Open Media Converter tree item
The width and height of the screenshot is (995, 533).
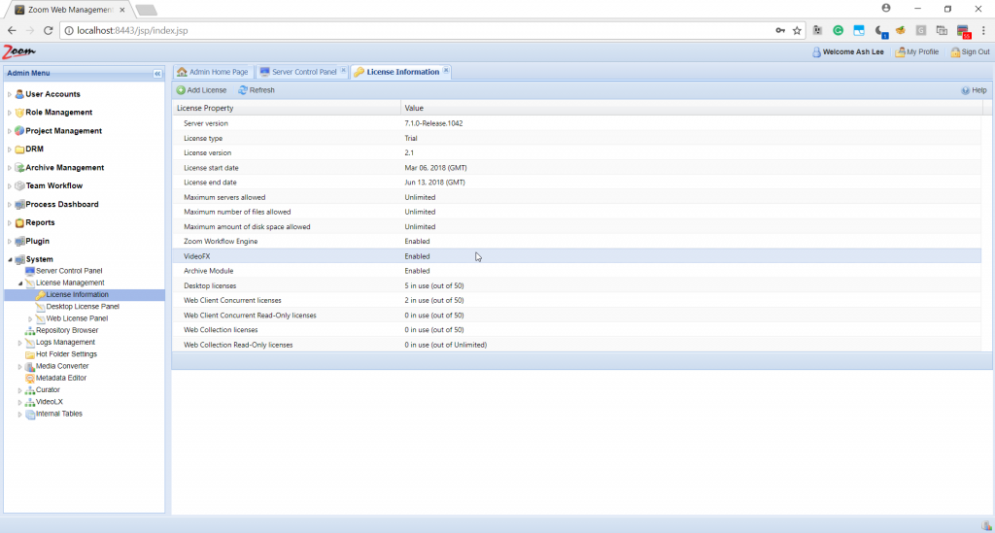pos(62,366)
